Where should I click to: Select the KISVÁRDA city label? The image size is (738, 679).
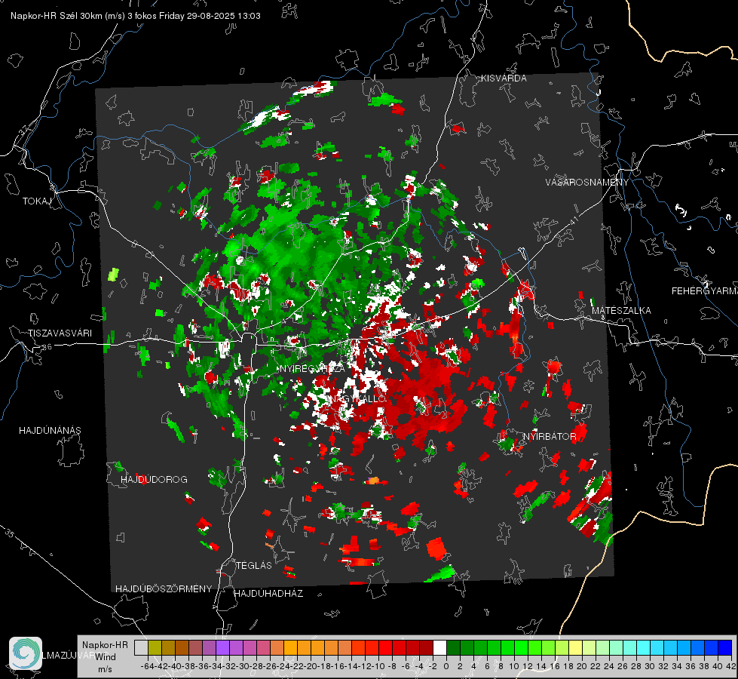(504, 78)
